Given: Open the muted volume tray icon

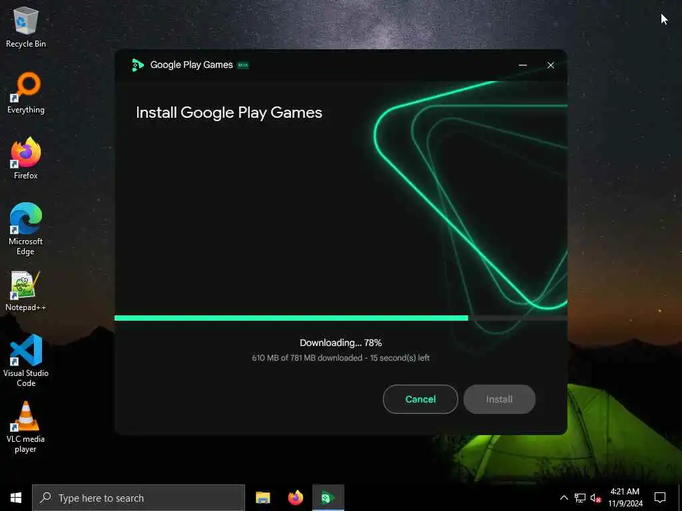Looking at the screenshot, I should coord(595,498).
